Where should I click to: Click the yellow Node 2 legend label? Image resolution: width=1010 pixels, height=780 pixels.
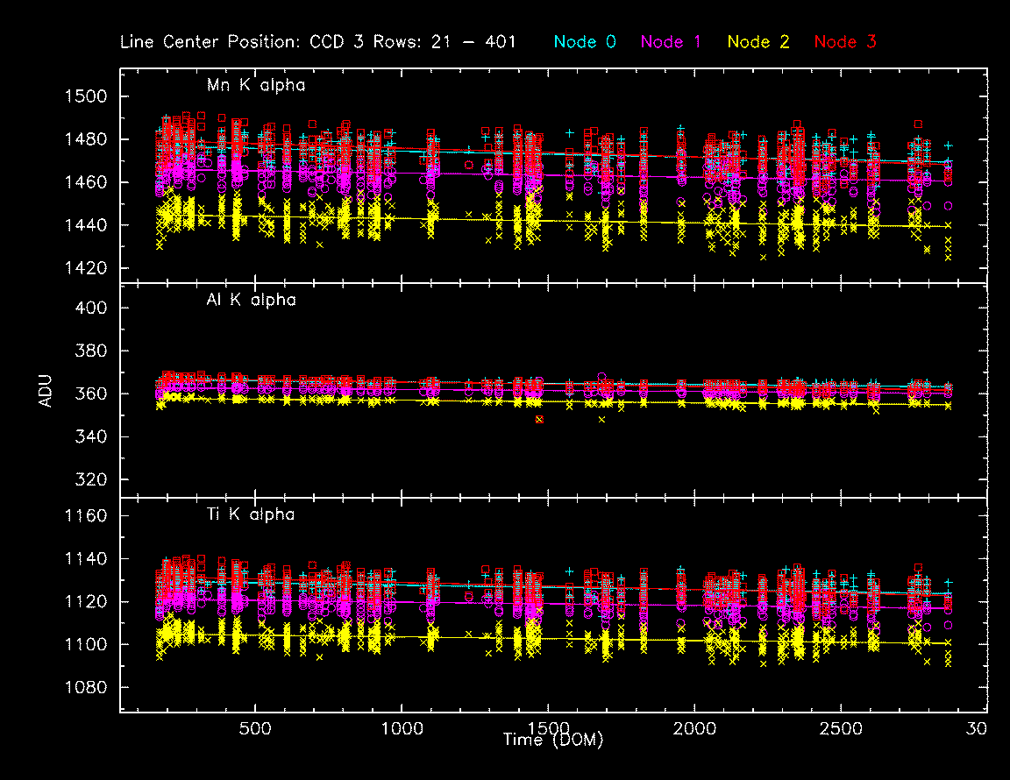pos(758,42)
